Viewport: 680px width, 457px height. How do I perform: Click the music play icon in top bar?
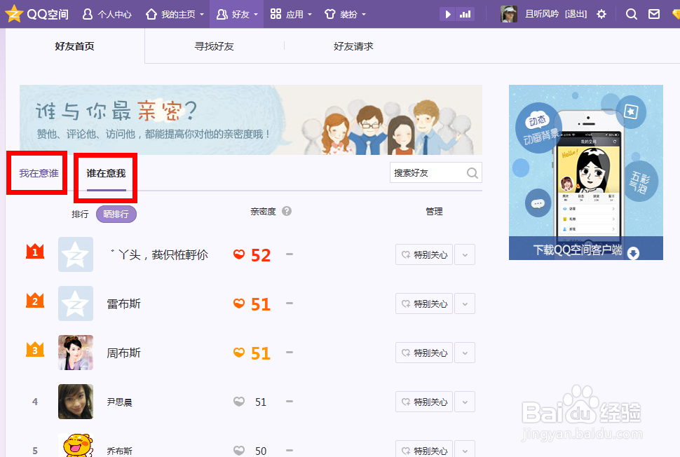447,13
